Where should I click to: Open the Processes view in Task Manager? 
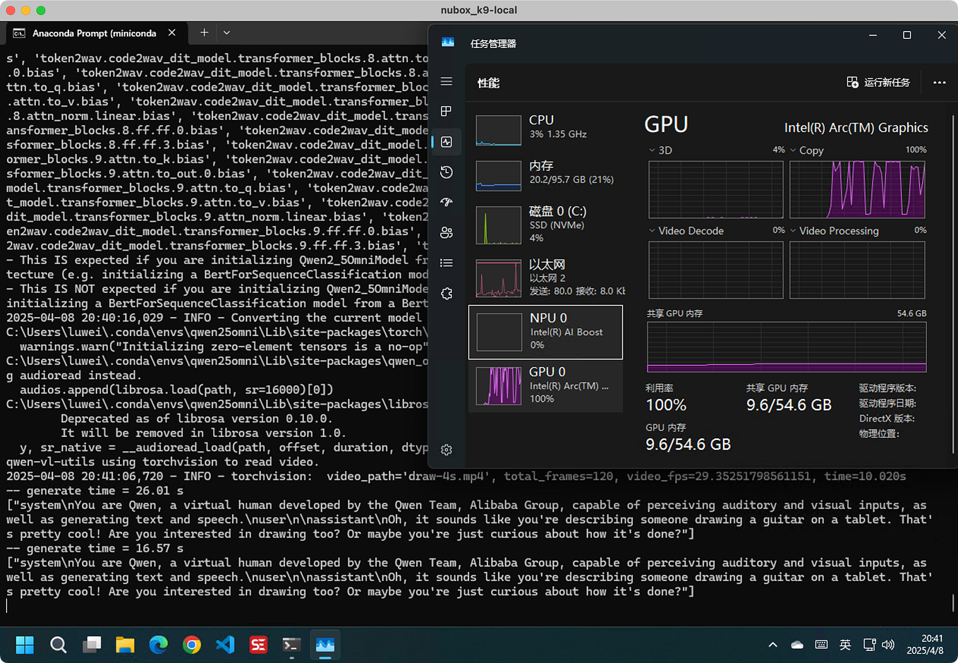[446, 111]
